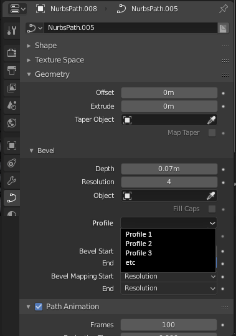Open the curve data-block browse dropdown

[35, 28]
